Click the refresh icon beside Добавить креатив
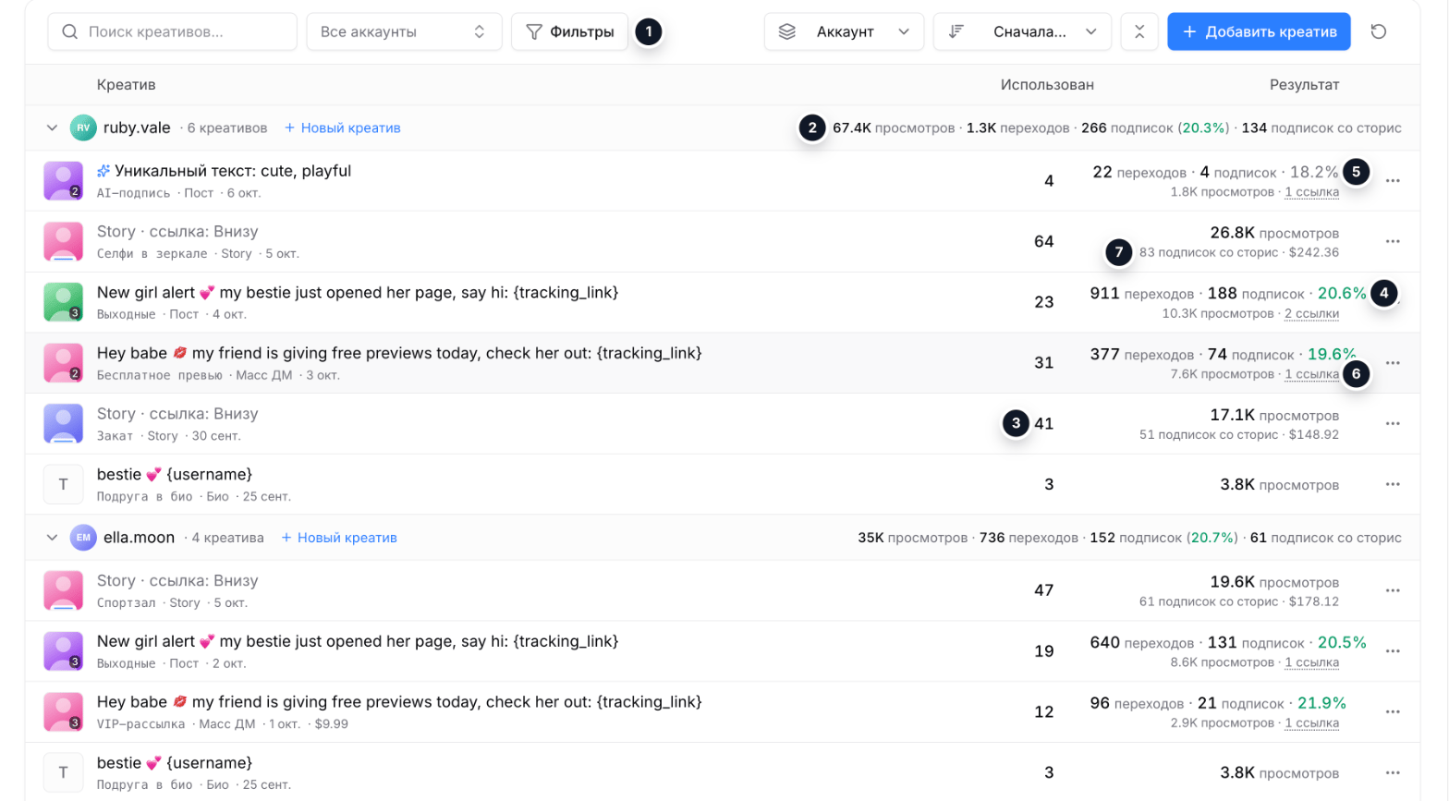 (1378, 31)
